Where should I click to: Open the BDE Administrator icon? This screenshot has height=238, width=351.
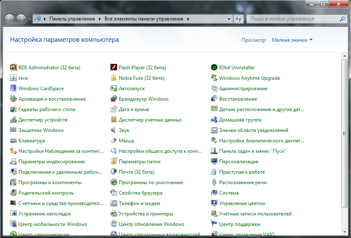(13, 67)
